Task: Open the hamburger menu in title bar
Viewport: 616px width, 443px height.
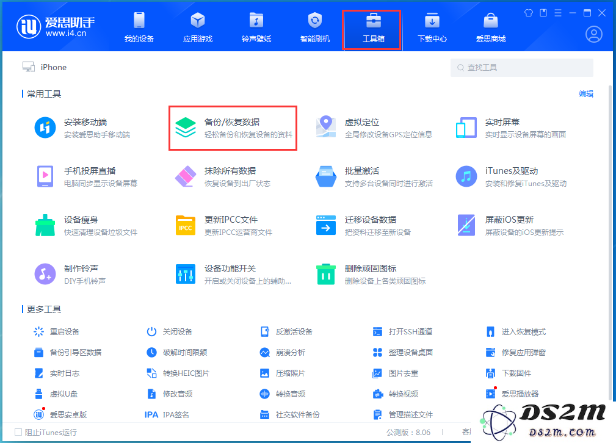Action: tap(557, 13)
